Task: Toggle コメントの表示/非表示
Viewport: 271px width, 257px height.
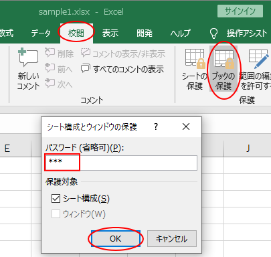Action: (x=122, y=54)
